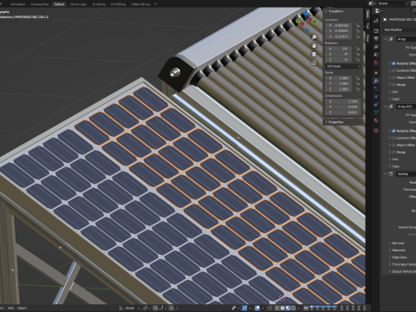Viewport: 416px width, 312px height.
Task: Click the Scene name field
Action: coord(393,3)
